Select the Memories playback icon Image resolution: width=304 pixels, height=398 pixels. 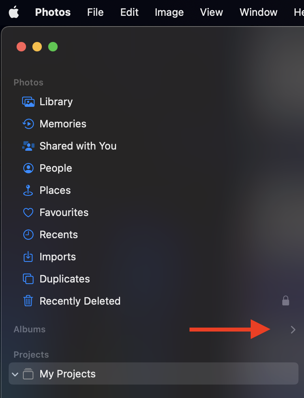tap(28, 124)
